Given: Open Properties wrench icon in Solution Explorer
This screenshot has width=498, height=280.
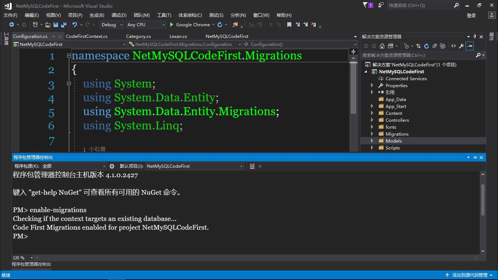Looking at the screenshot, I should pos(461,46).
